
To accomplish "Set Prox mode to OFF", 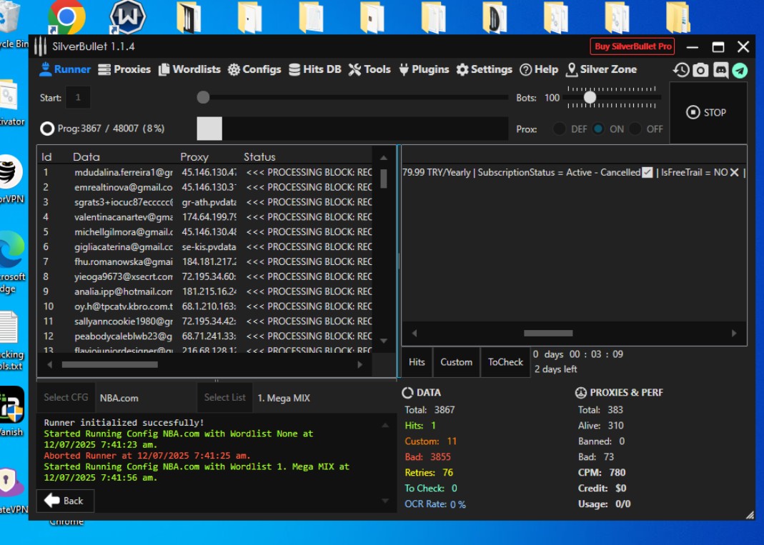I will click(x=635, y=129).
